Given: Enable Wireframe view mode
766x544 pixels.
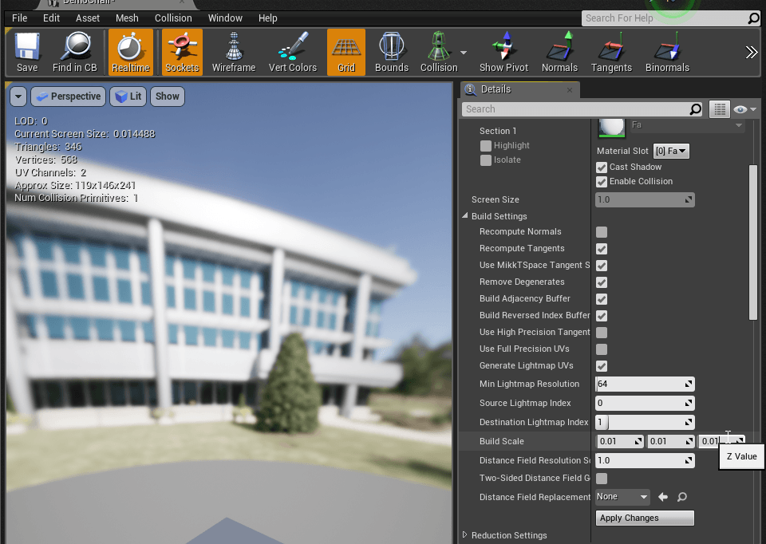Looking at the screenshot, I should coord(234,53).
